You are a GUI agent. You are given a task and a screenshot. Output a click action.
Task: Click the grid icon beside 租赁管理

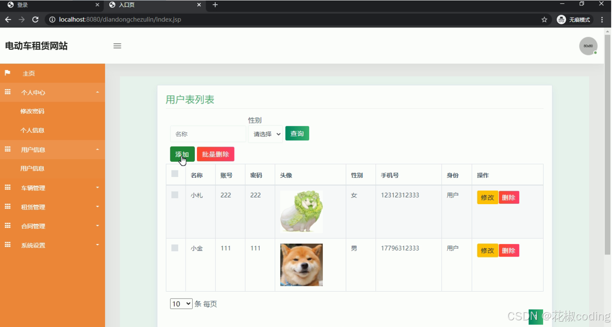7,207
